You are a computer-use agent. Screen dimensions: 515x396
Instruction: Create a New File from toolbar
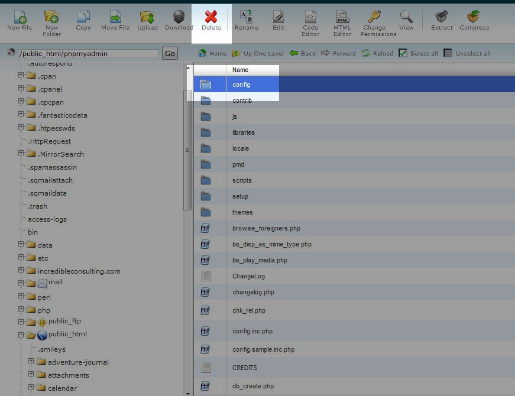(20, 17)
